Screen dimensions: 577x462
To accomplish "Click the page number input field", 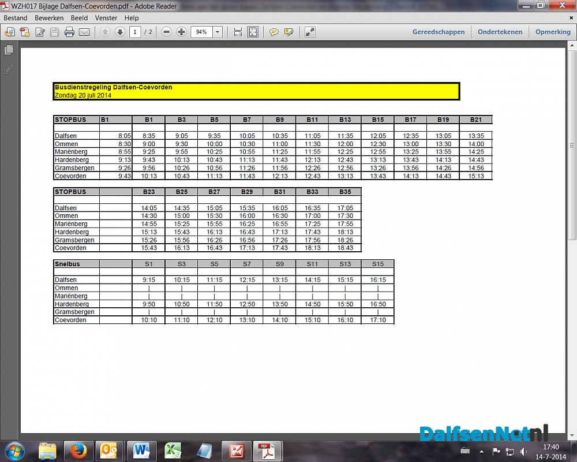I will click(135, 32).
